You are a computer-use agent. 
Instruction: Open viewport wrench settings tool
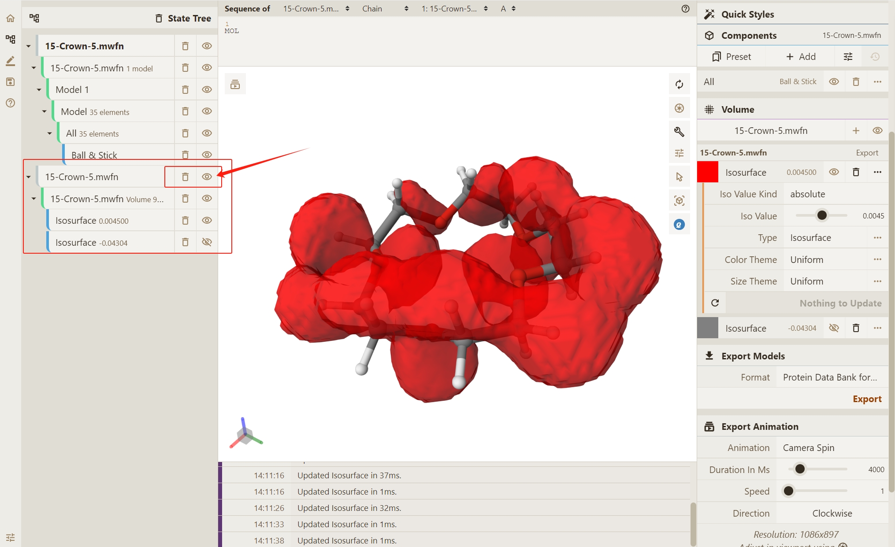point(679,131)
